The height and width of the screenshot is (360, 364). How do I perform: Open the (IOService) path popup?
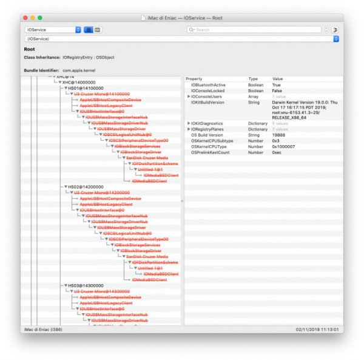[182, 39]
